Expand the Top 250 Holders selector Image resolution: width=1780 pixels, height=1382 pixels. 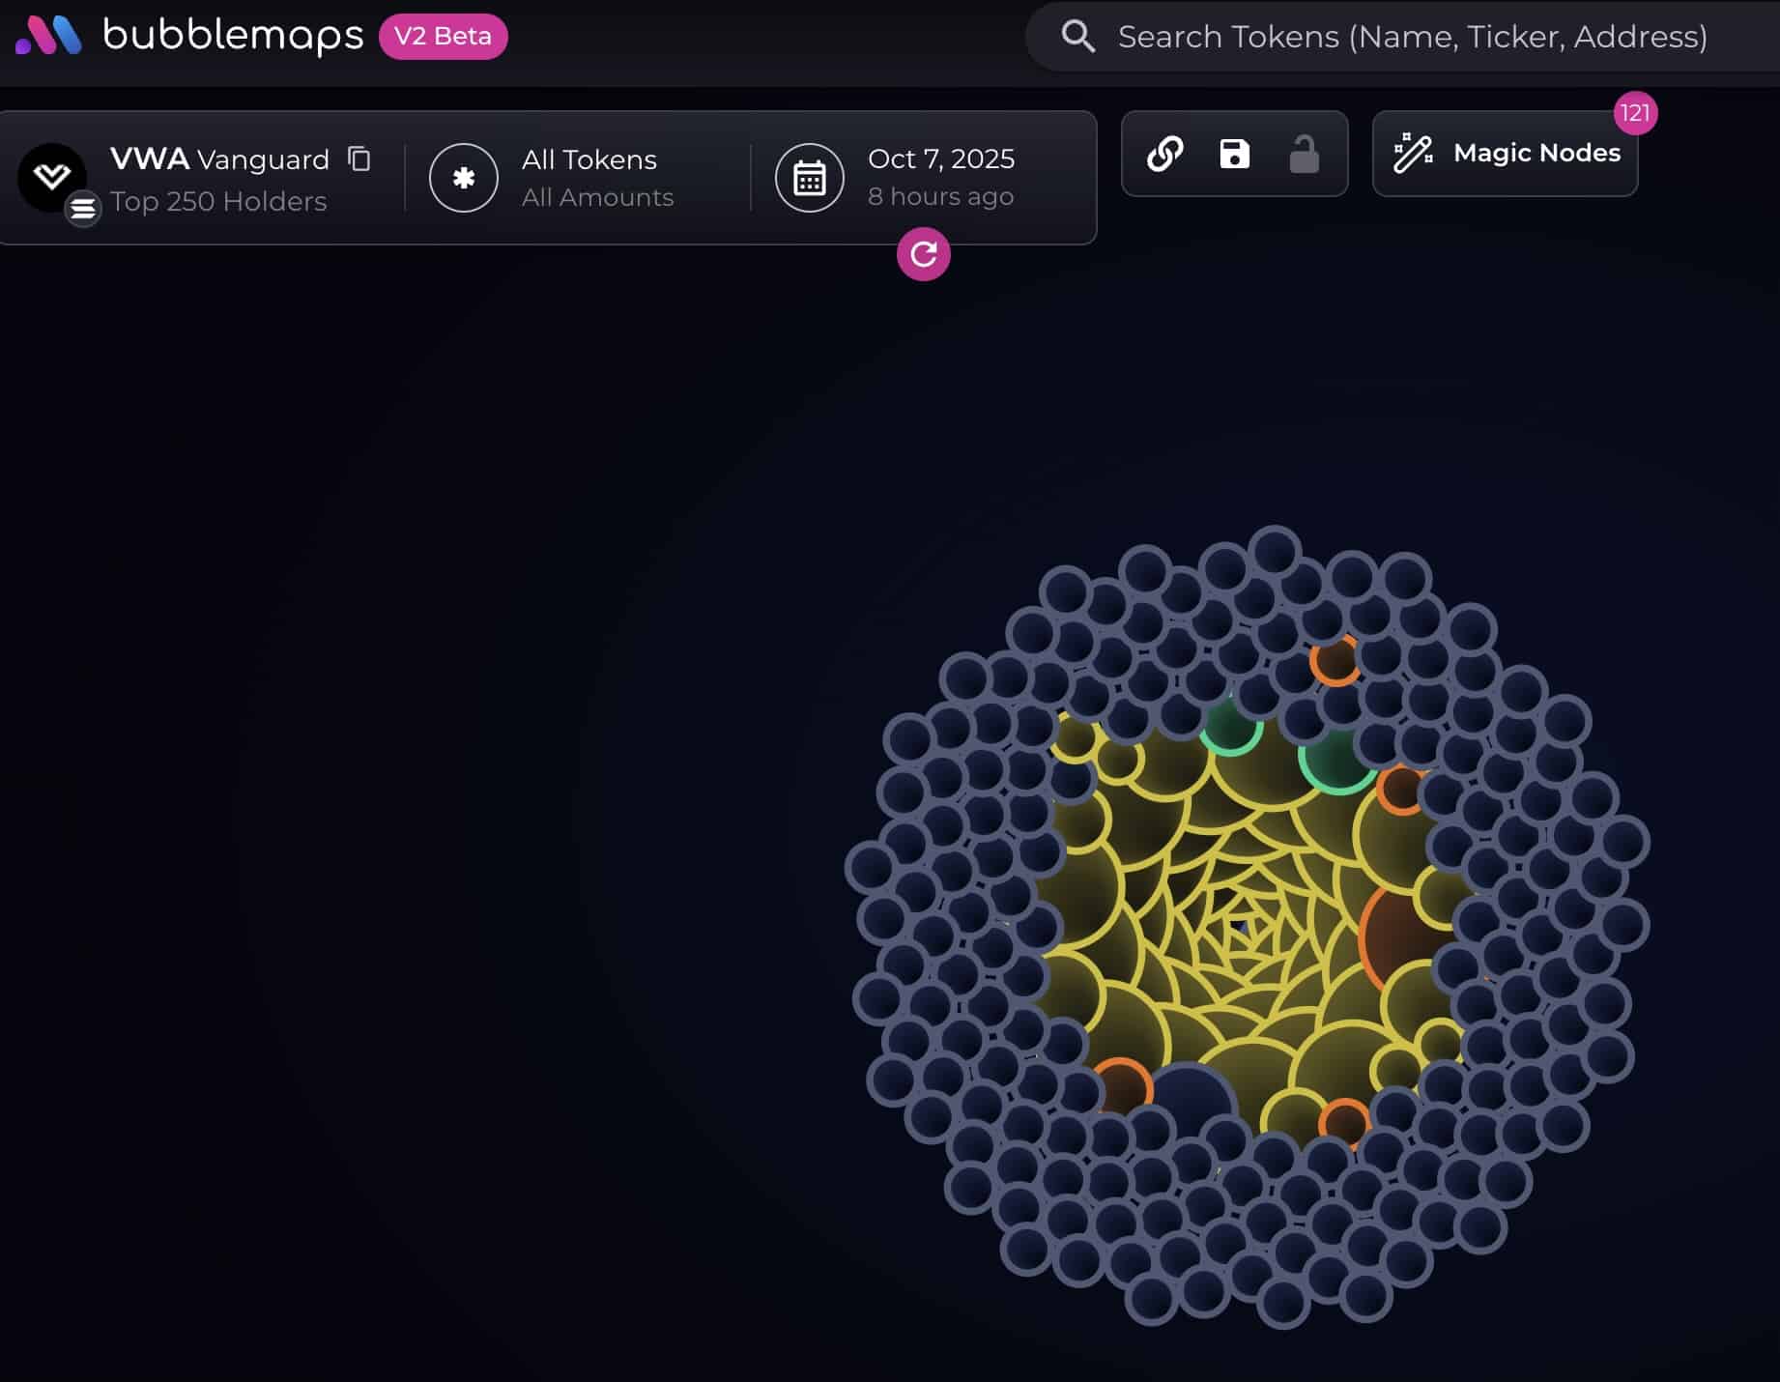218,201
